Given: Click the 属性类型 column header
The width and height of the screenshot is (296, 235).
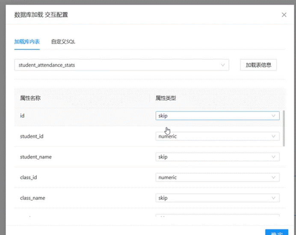Looking at the screenshot, I should (x=166, y=98).
